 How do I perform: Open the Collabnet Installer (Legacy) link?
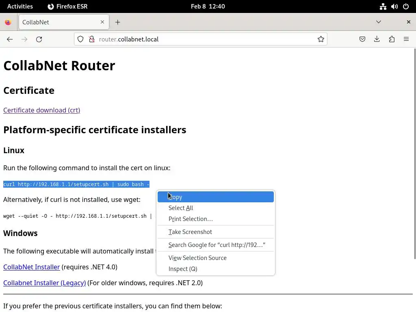pyautogui.click(x=45, y=283)
